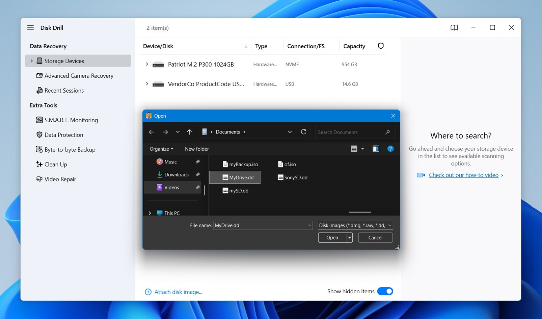Click the horizontal scrollbar in file list
Image resolution: width=542 pixels, height=319 pixels.
coord(360,212)
